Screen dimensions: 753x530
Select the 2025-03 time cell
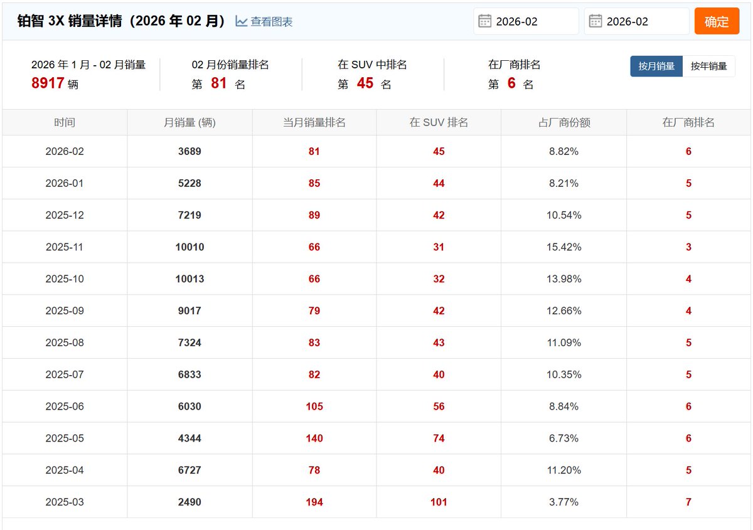pyautogui.click(x=65, y=502)
